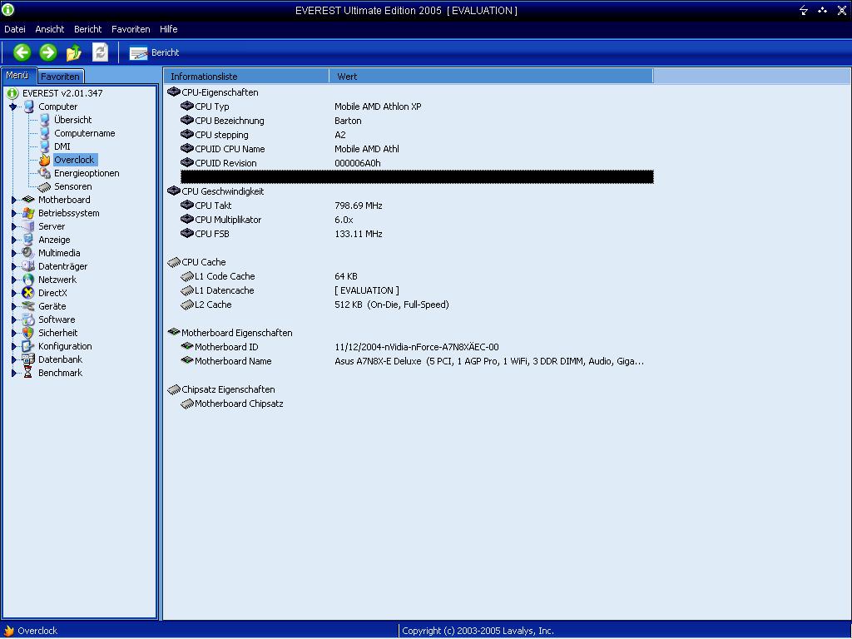
Task: Open the Bericht report toolbar button
Action: click(x=154, y=52)
